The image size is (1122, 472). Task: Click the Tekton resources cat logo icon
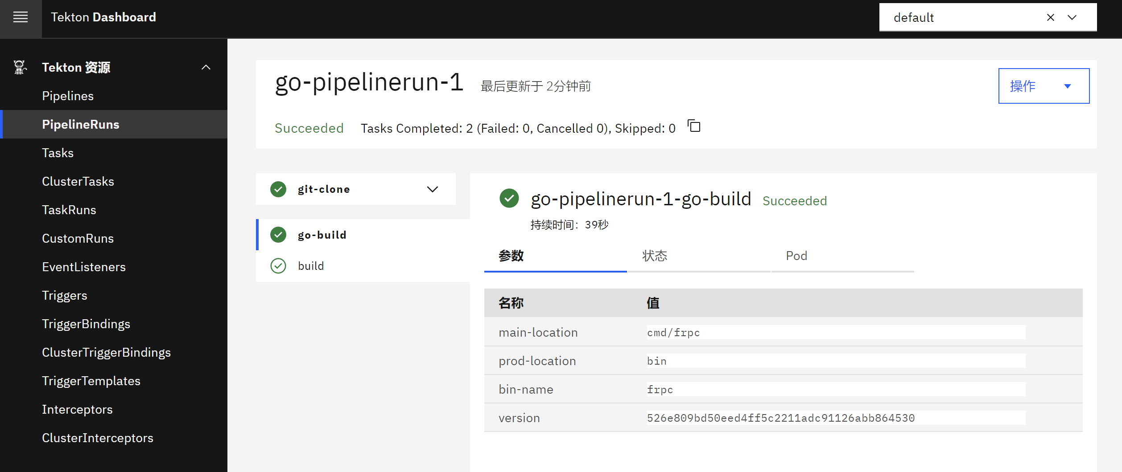20,67
